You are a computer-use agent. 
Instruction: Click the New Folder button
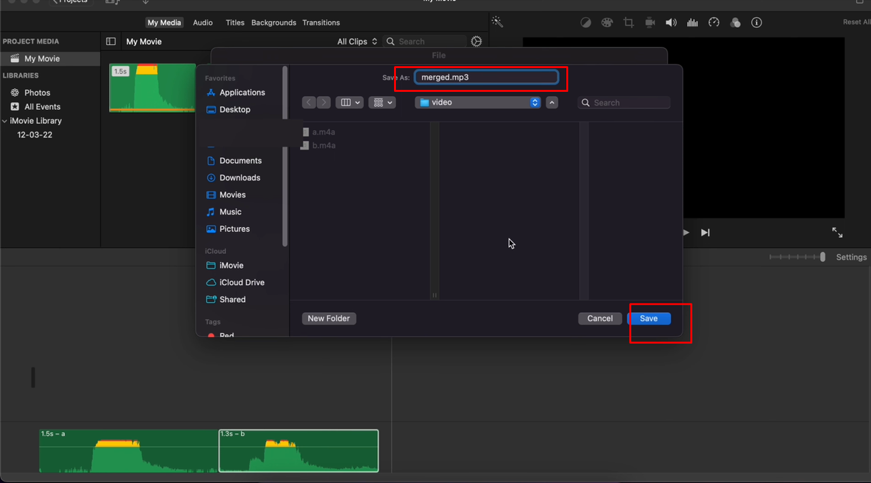(329, 318)
